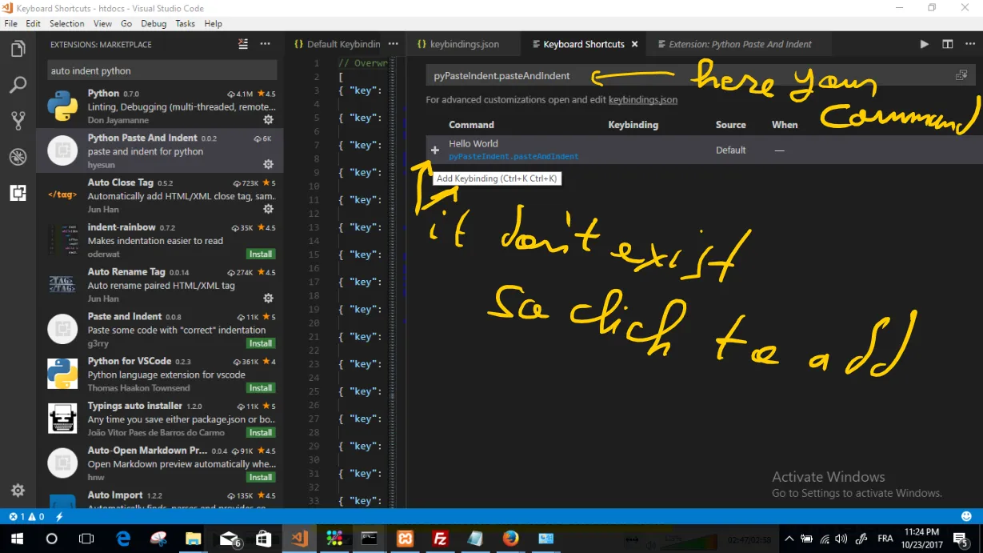Click the Keybinding column header
Image resolution: width=983 pixels, height=553 pixels.
click(x=633, y=125)
